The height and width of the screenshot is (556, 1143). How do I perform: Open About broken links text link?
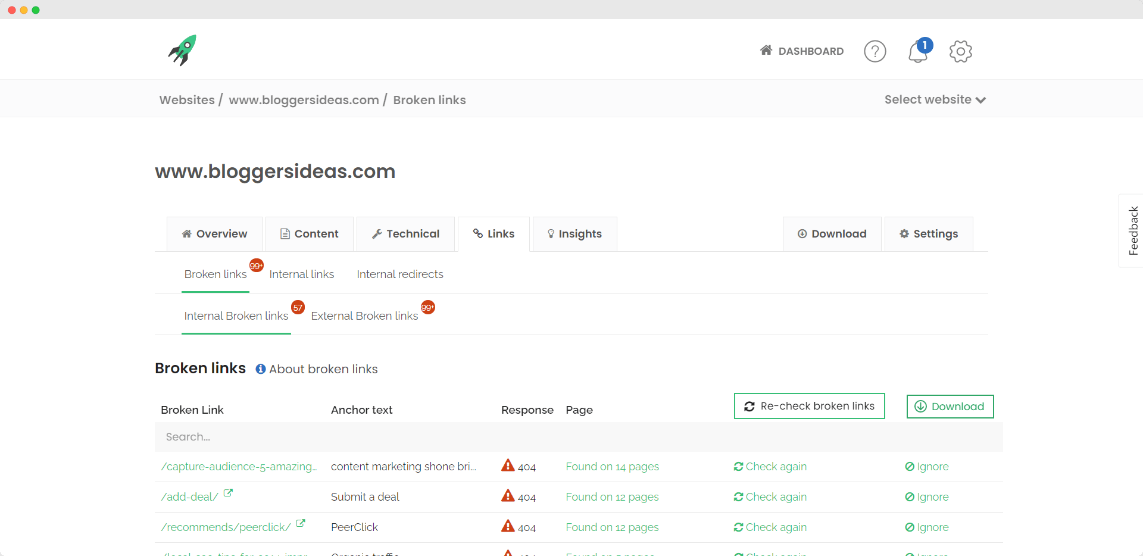click(323, 369)
